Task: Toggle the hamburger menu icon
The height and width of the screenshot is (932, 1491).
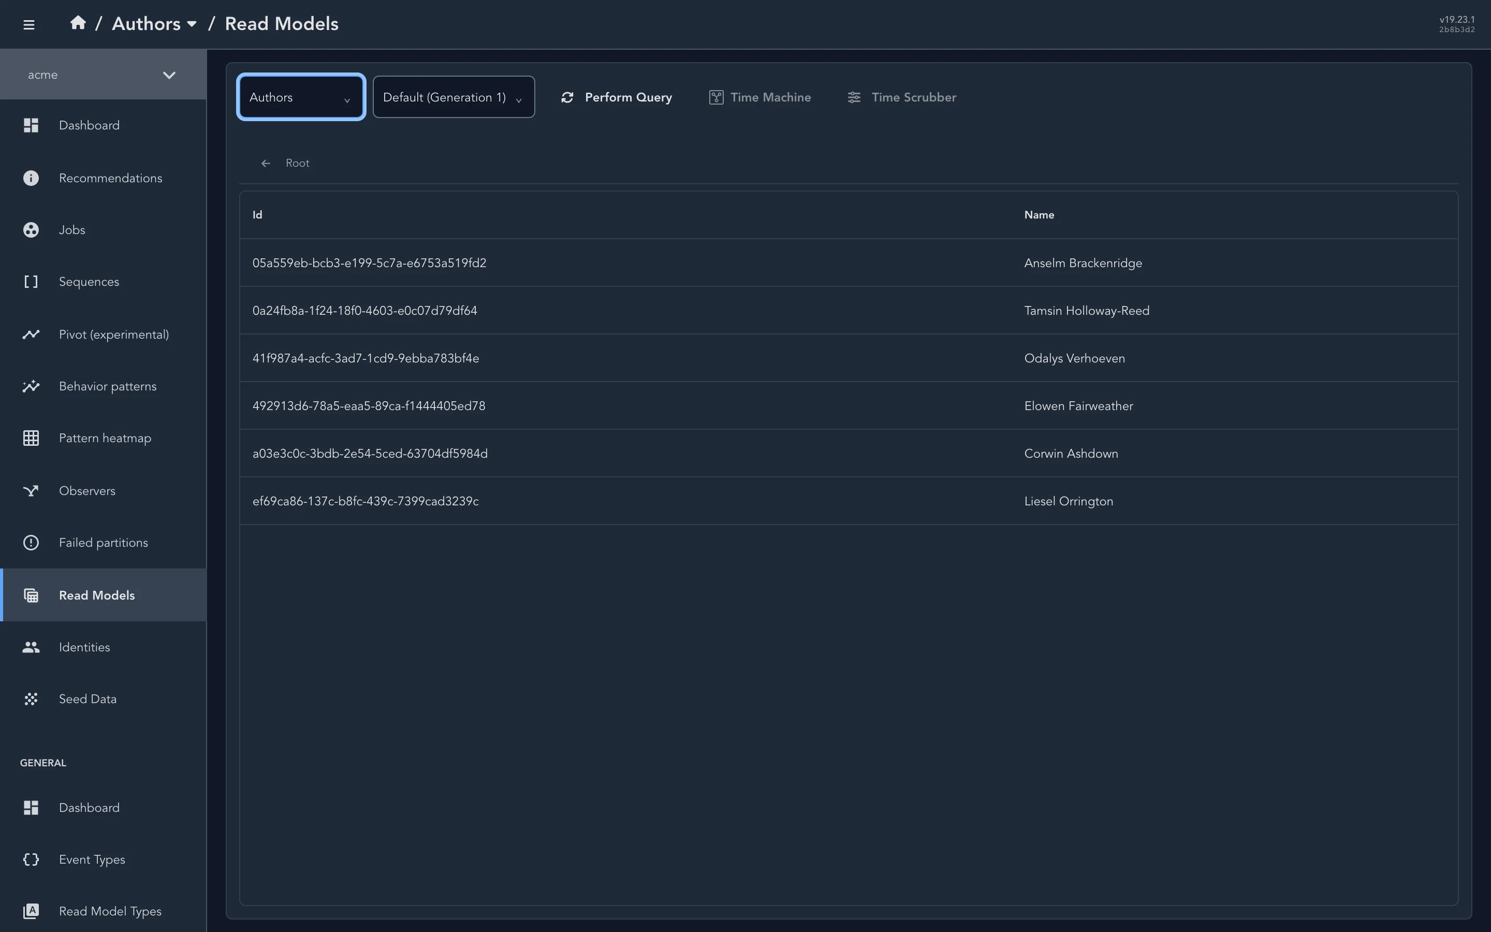Action: coord(28,25)
